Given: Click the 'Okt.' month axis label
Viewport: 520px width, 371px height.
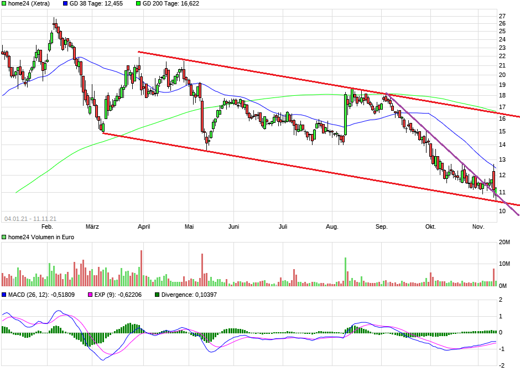Looking at the screenshot, I should [x=430, y=226].
